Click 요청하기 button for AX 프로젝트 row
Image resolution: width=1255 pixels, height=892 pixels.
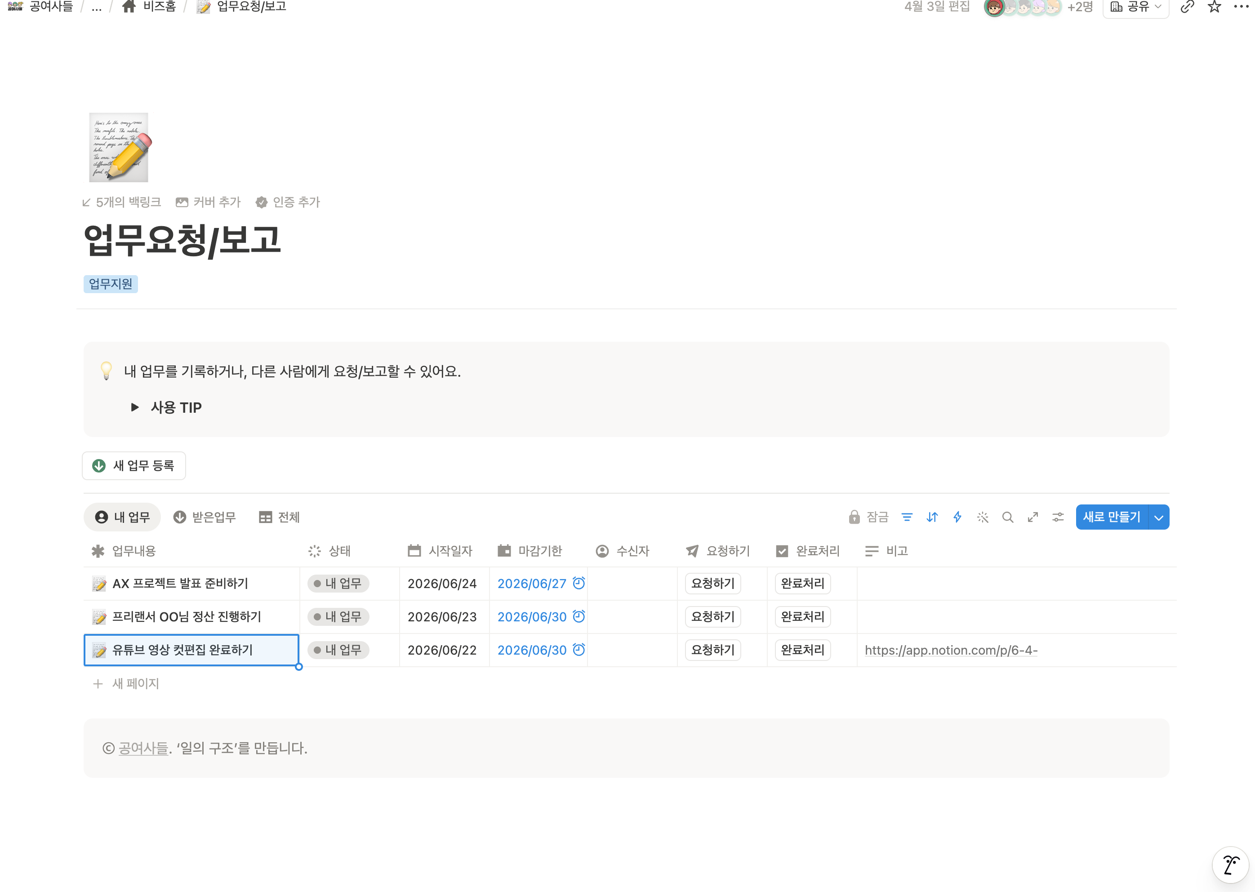point(712,583)
